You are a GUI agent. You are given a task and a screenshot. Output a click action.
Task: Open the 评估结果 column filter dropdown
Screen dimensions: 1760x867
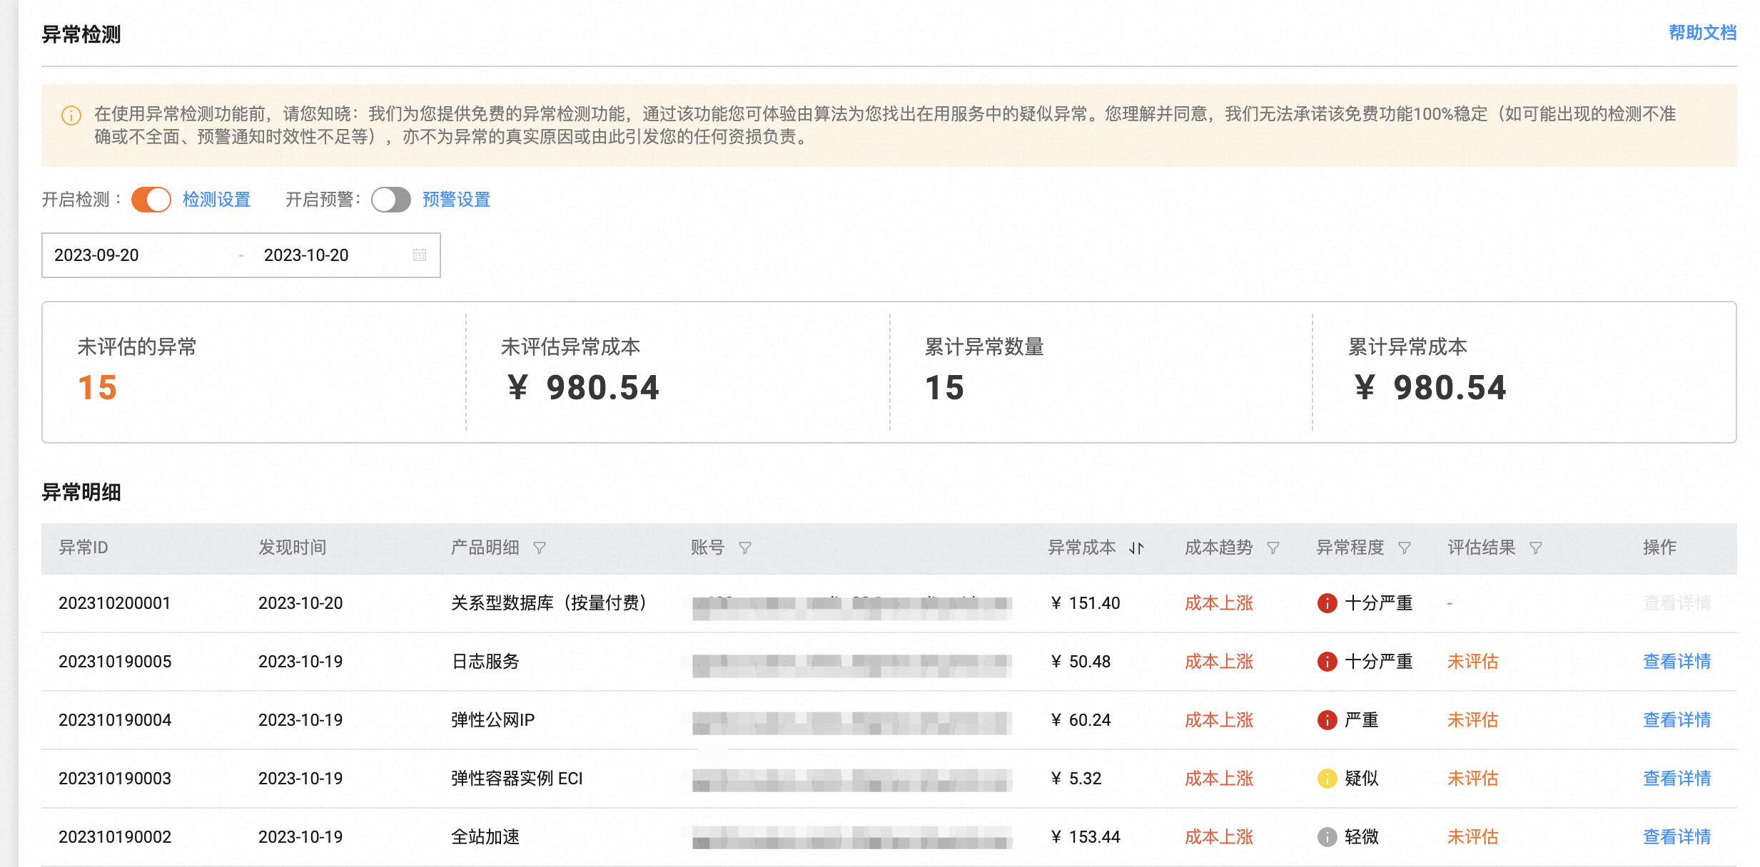pos(1535,548)
